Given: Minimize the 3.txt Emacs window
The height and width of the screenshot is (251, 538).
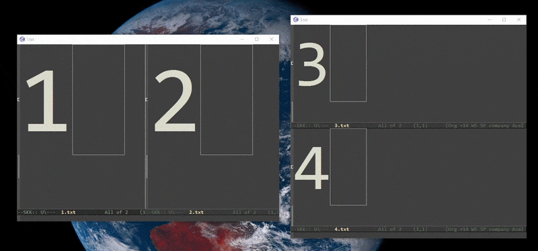Looking at the screenshot, I should [490, 20].
